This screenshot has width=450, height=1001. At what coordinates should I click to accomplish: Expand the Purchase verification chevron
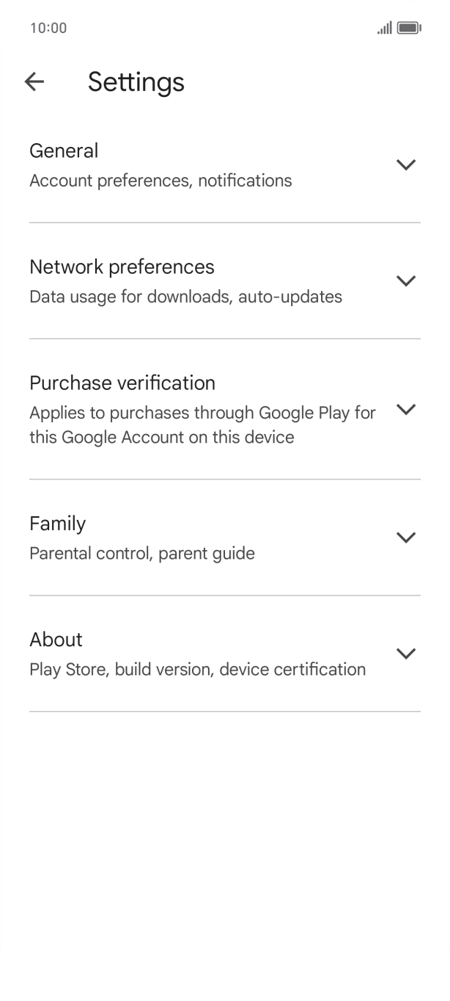(405, 409)
